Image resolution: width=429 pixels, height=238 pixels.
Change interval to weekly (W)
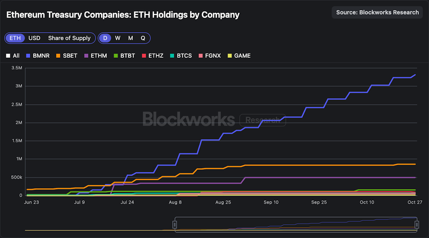click(118, 38)
